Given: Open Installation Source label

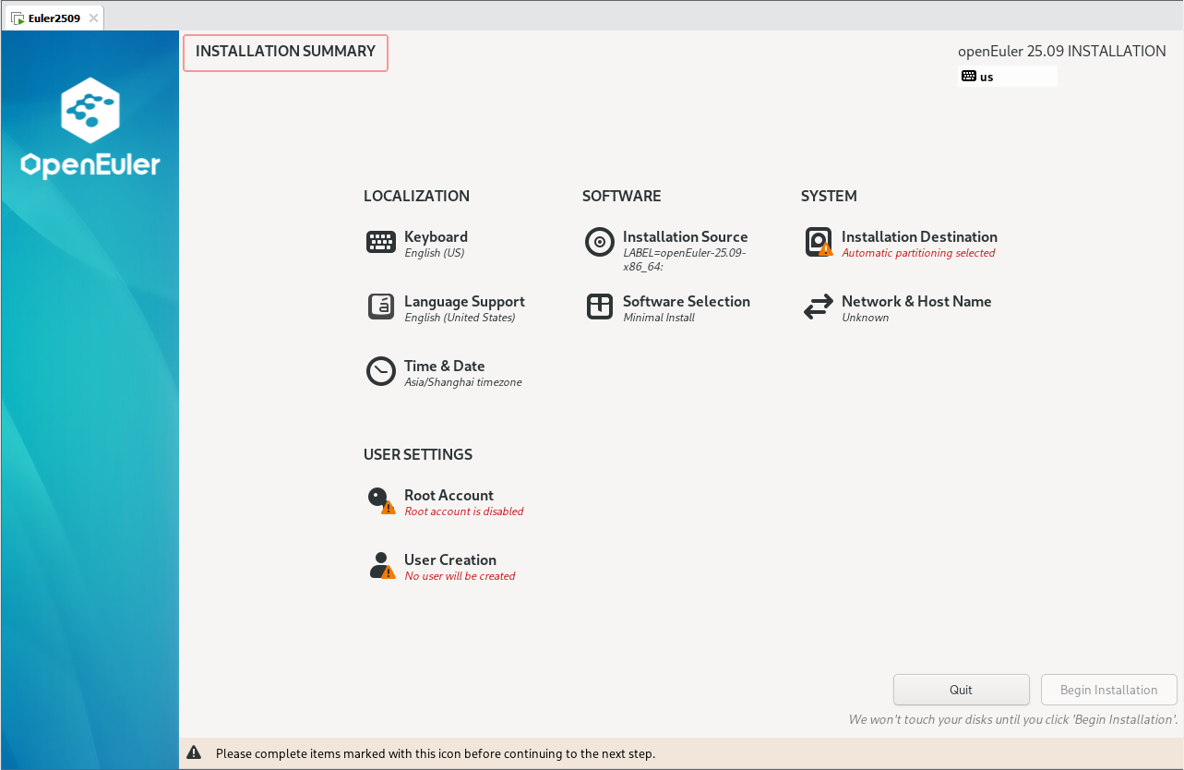Looking at the screenshot, I should (x=685, y=236).
